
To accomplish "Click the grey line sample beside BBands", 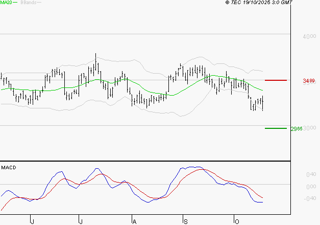I will [39, 3].
